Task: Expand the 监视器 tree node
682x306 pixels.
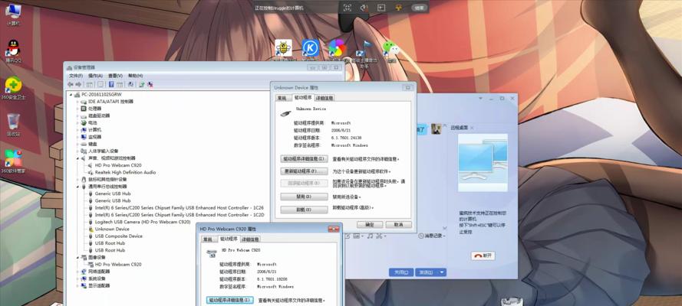Action: point(77,137)
